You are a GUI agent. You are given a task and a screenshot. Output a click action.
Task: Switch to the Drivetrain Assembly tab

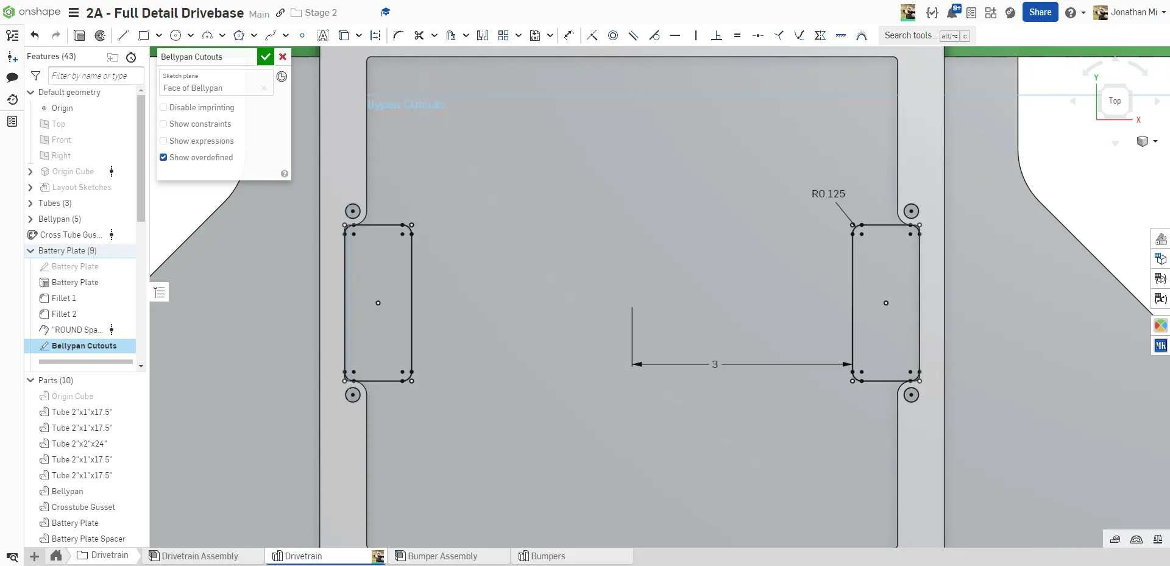click(x=199, y=556)
